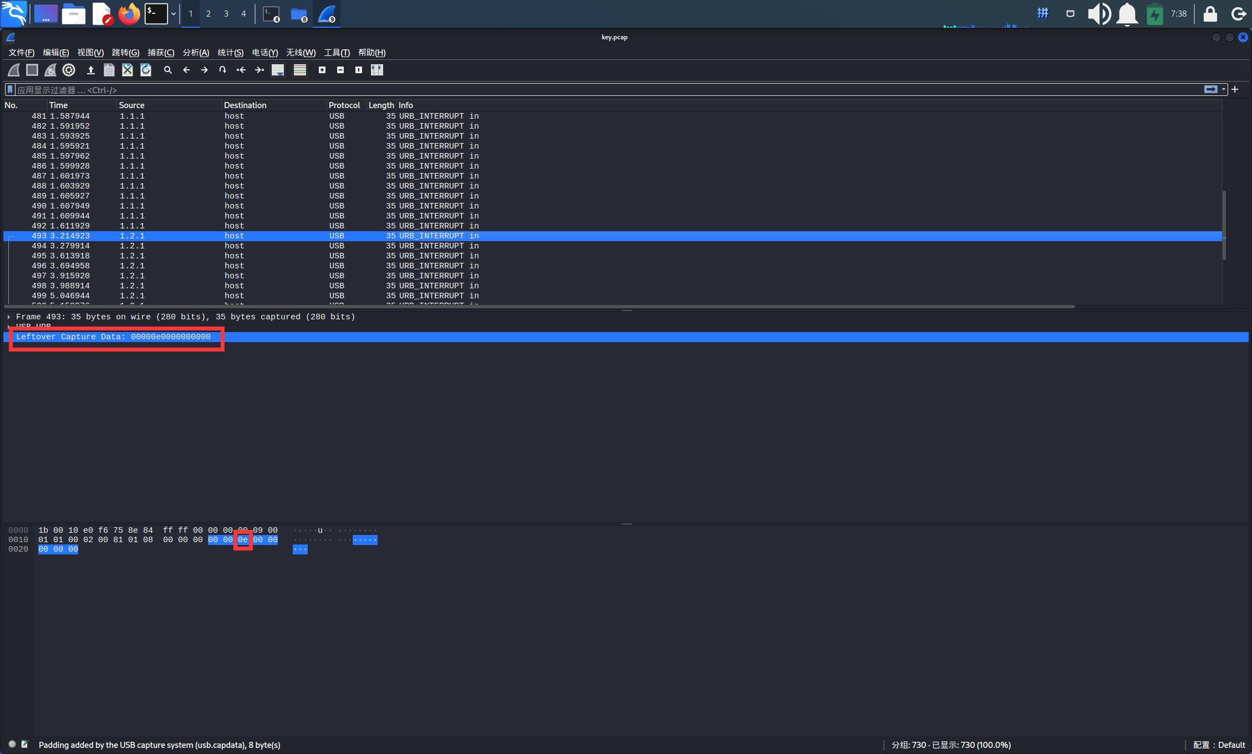Viewport: 1252px width, 754px height.
Task: Sort by the Length column header
Action: (x=381, y=105)
